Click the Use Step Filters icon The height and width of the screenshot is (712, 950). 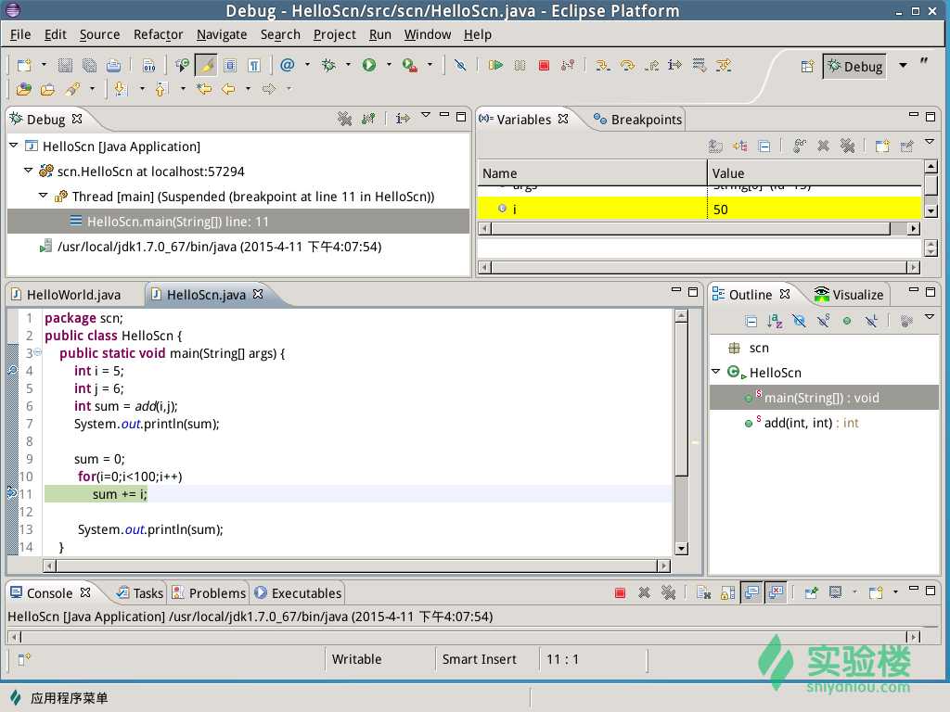point(724,66)
